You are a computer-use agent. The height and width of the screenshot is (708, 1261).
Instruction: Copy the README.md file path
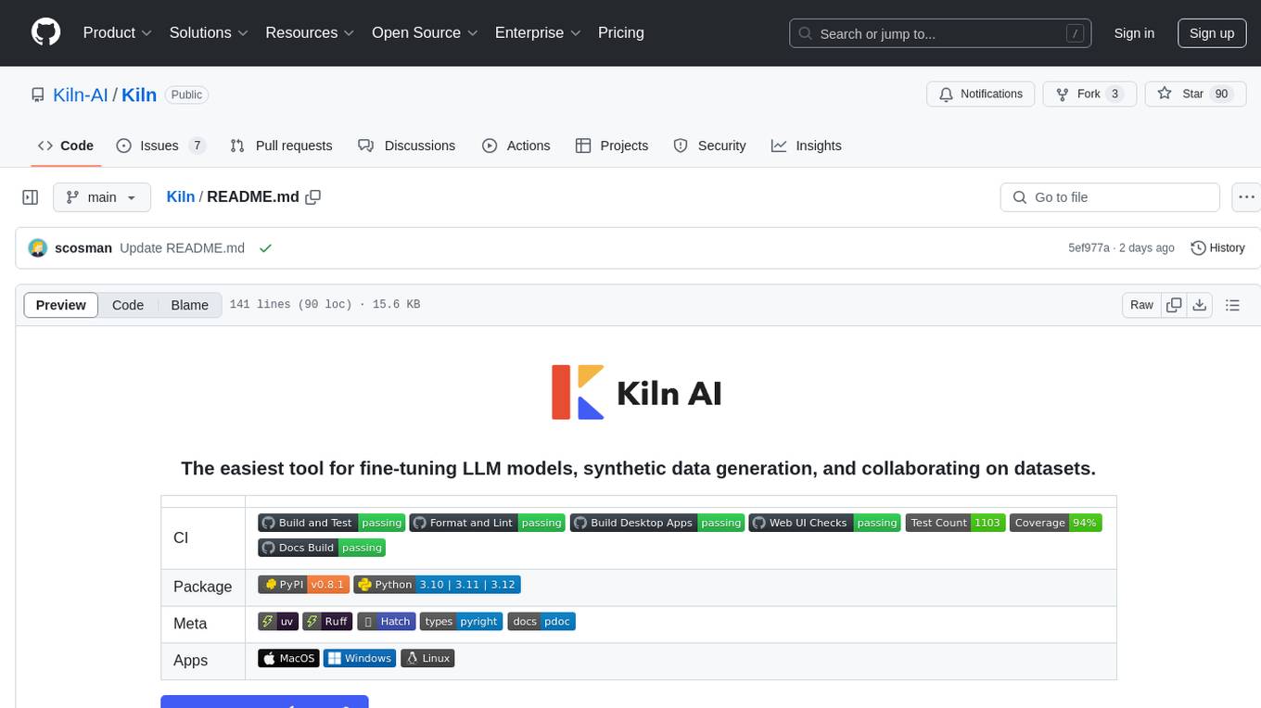coord(313,196)
